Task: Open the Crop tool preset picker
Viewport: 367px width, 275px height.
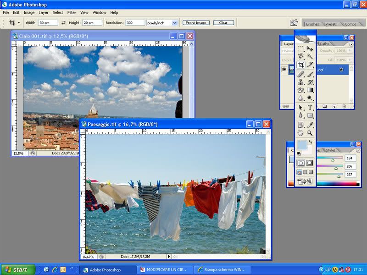Action: point(19,22)
